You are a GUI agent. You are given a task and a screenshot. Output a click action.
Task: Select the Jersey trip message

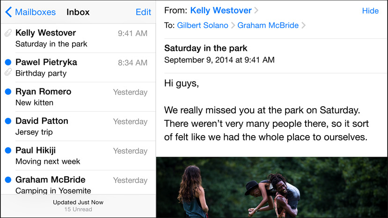click(x=80, y=126)
